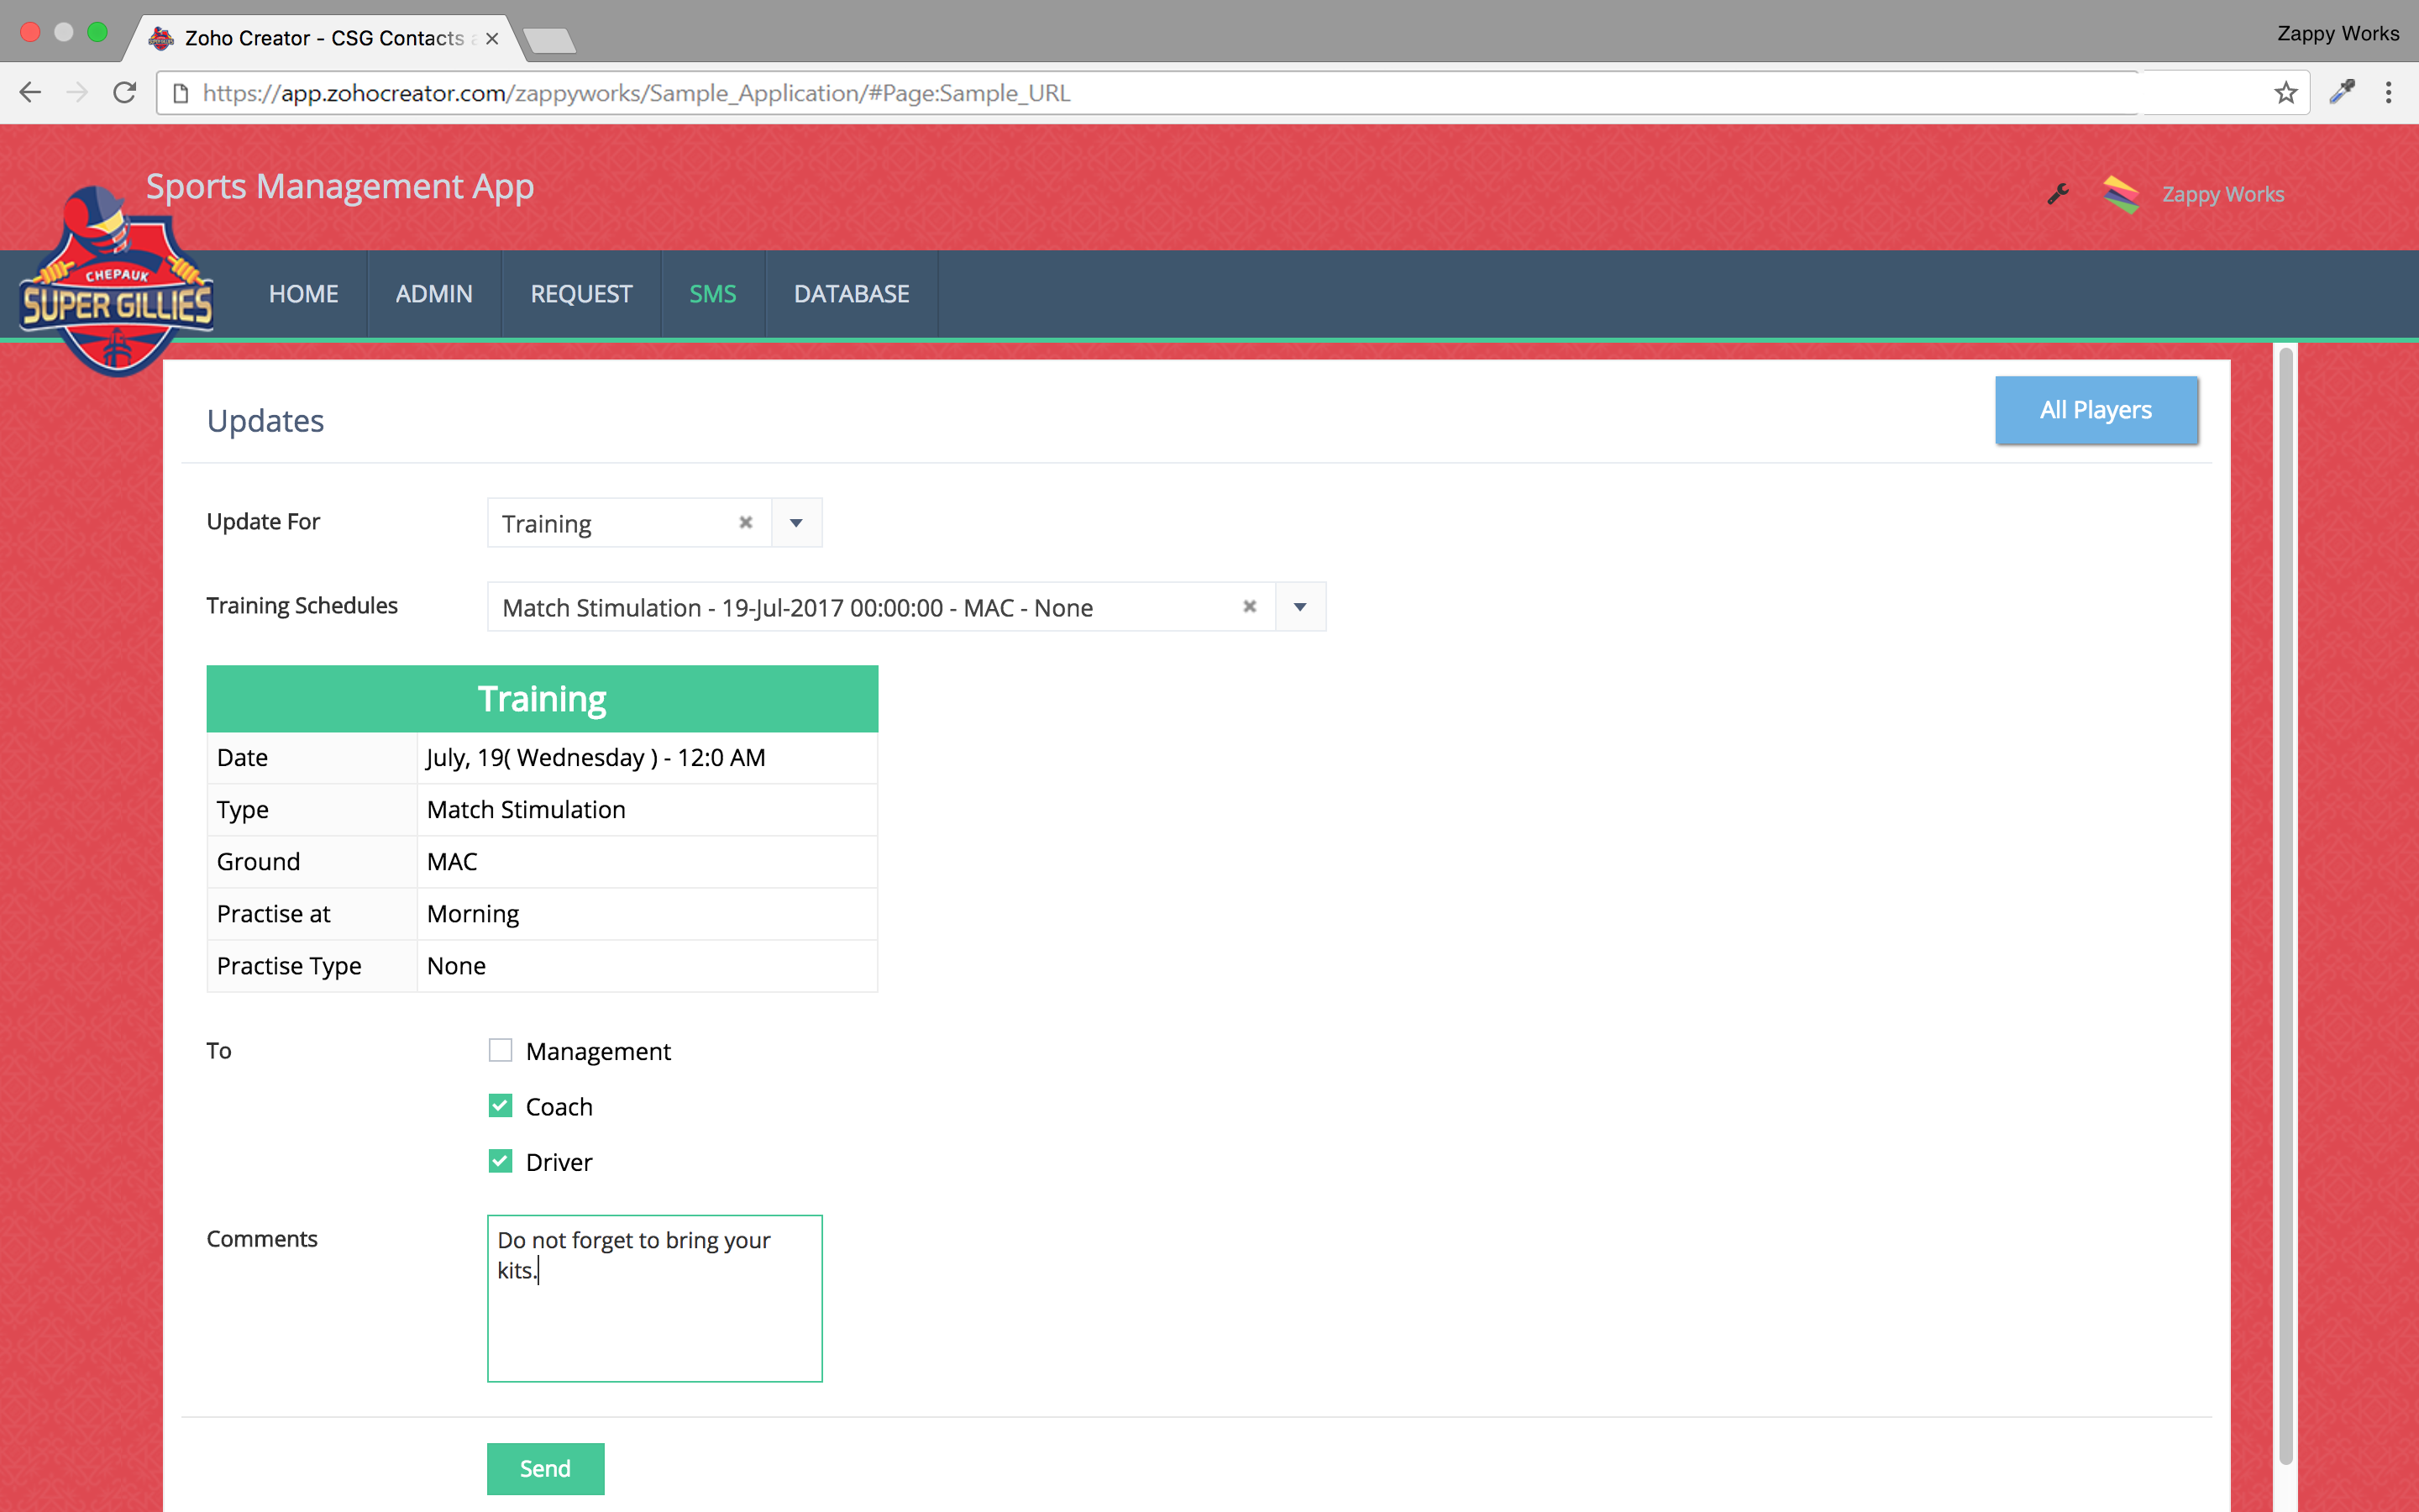Click the eyedropper extension icon

coord(2342,93)
